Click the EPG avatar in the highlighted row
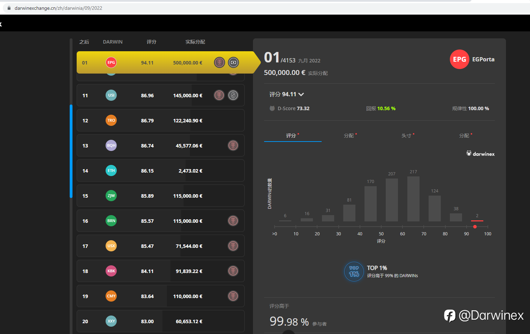 pos(111,62)
